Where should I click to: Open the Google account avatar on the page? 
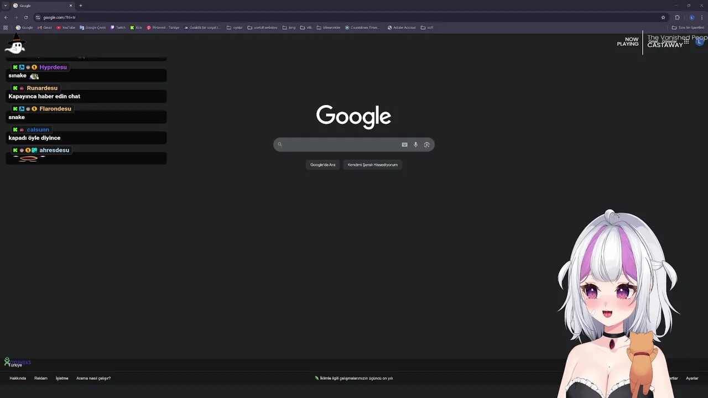[x=700, y=41]
